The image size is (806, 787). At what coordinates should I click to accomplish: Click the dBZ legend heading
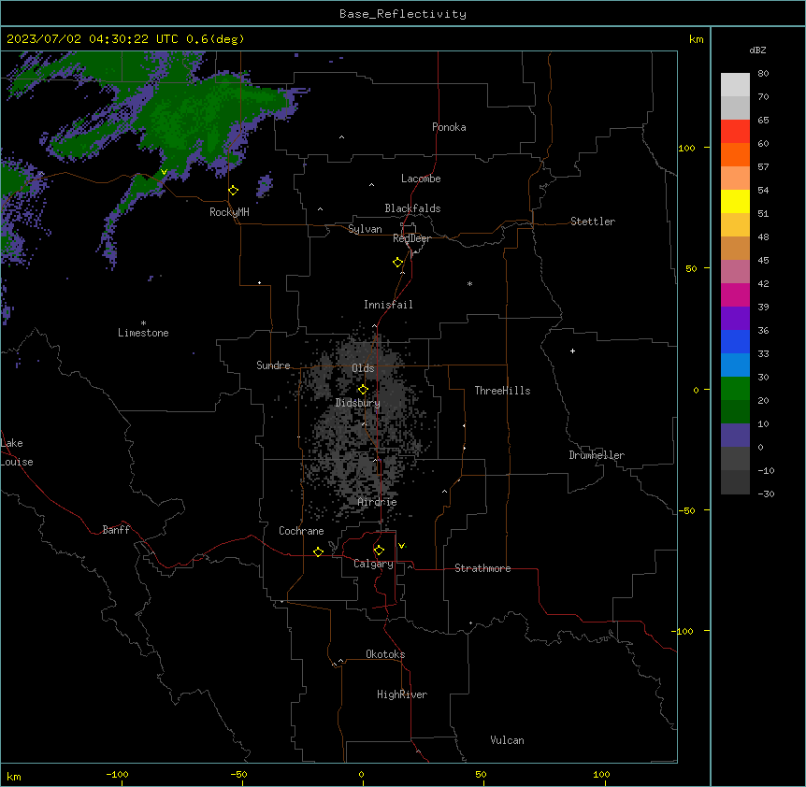pos(757,50)
